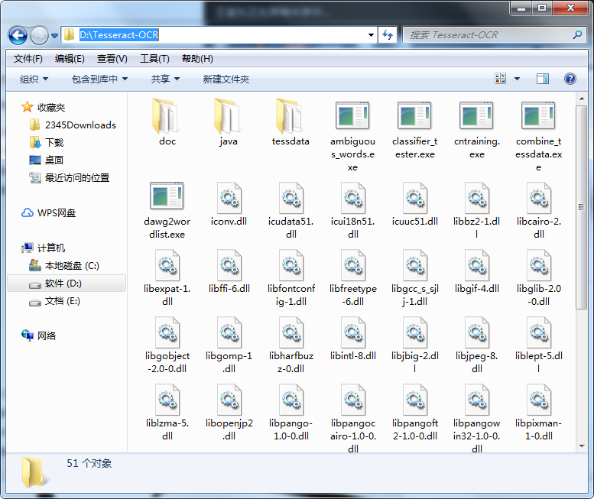This screenshot has height=499, width=594.
Task: Select classifier_tester.exe file icon
Action: click(414, 115)
